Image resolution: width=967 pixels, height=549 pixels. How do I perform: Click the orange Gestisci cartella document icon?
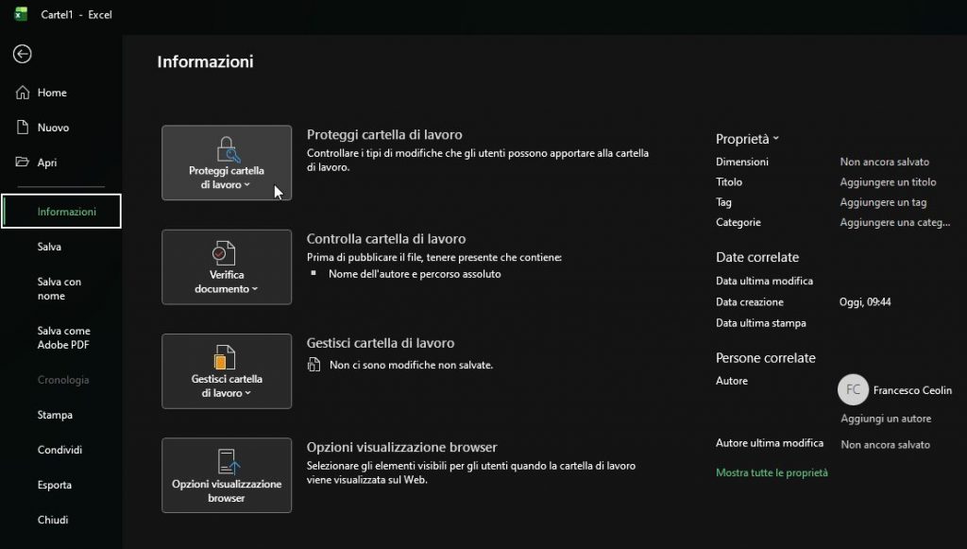[225, 357]
